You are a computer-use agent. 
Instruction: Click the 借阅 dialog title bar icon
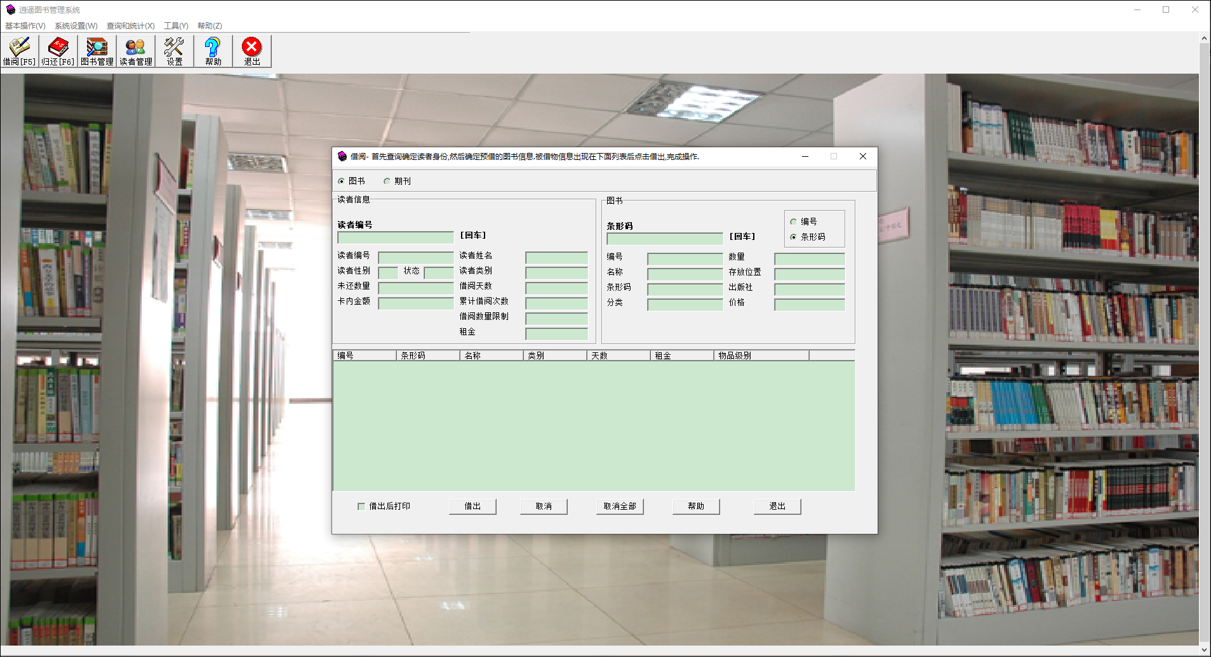pyautogui.click(x=342, y=156)
